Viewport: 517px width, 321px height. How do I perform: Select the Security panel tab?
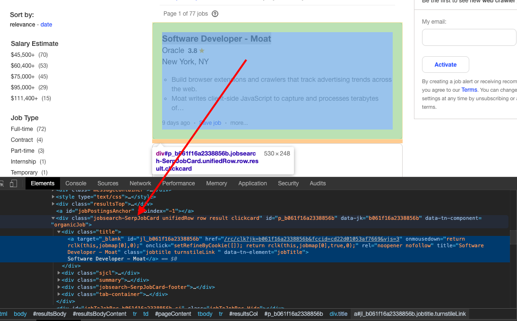click(288, 183)
